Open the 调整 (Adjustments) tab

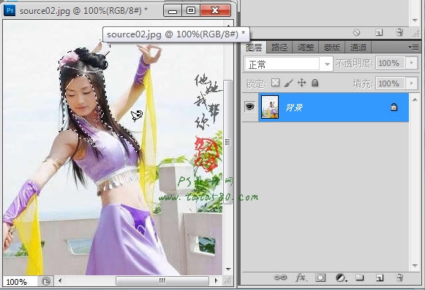tap(306, 48)
